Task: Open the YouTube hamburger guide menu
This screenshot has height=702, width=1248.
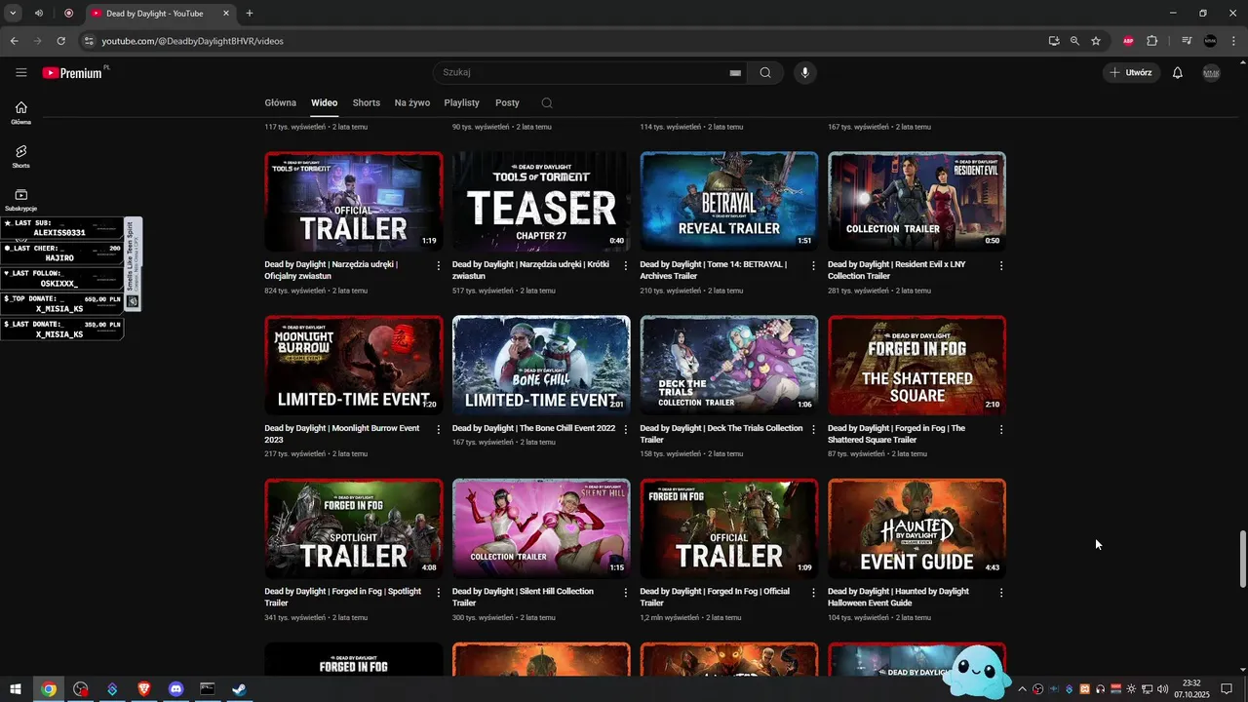Action: click(21, 72)
